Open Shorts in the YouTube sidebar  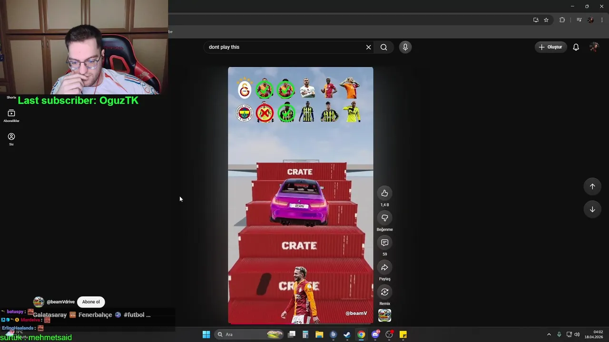pyautogui.click(x=11, y=97)
